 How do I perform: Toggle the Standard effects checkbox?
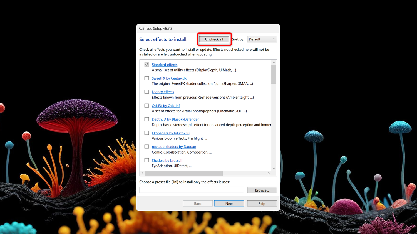[x=147, y=65]
